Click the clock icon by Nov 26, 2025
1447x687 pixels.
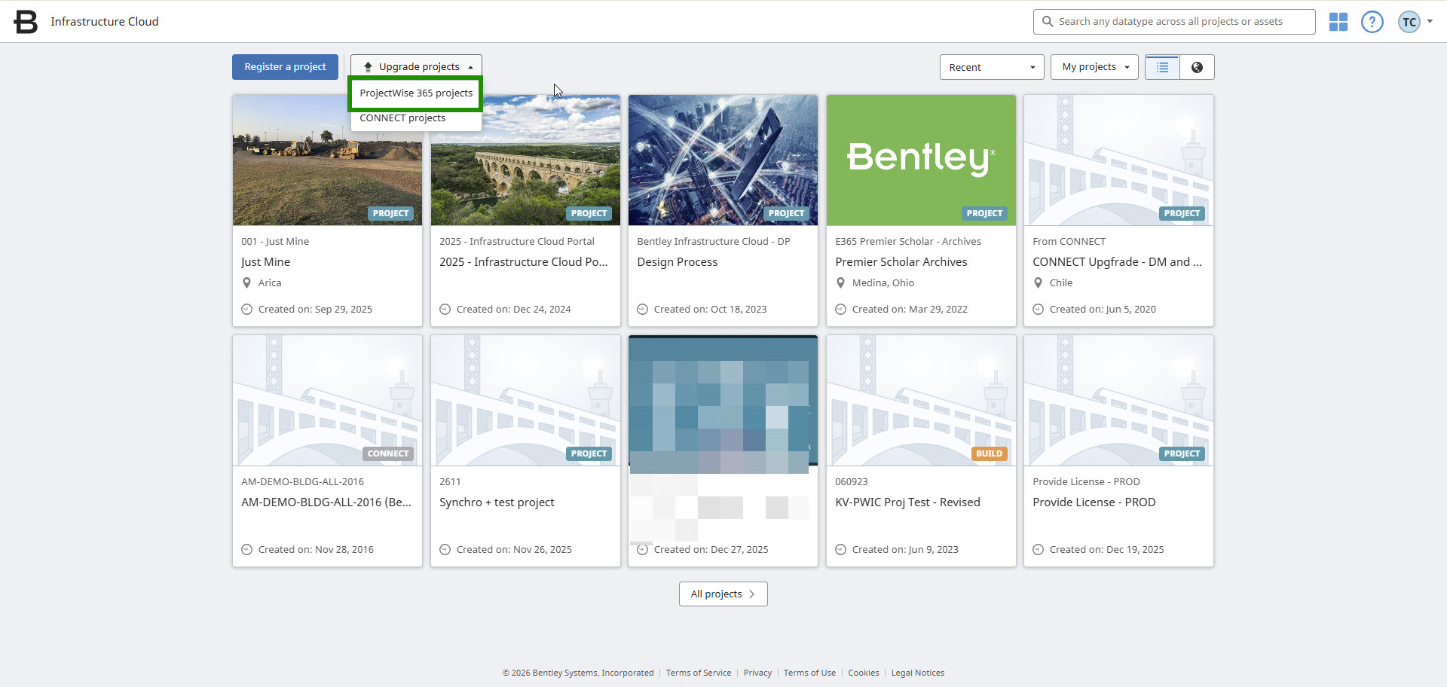445,550
